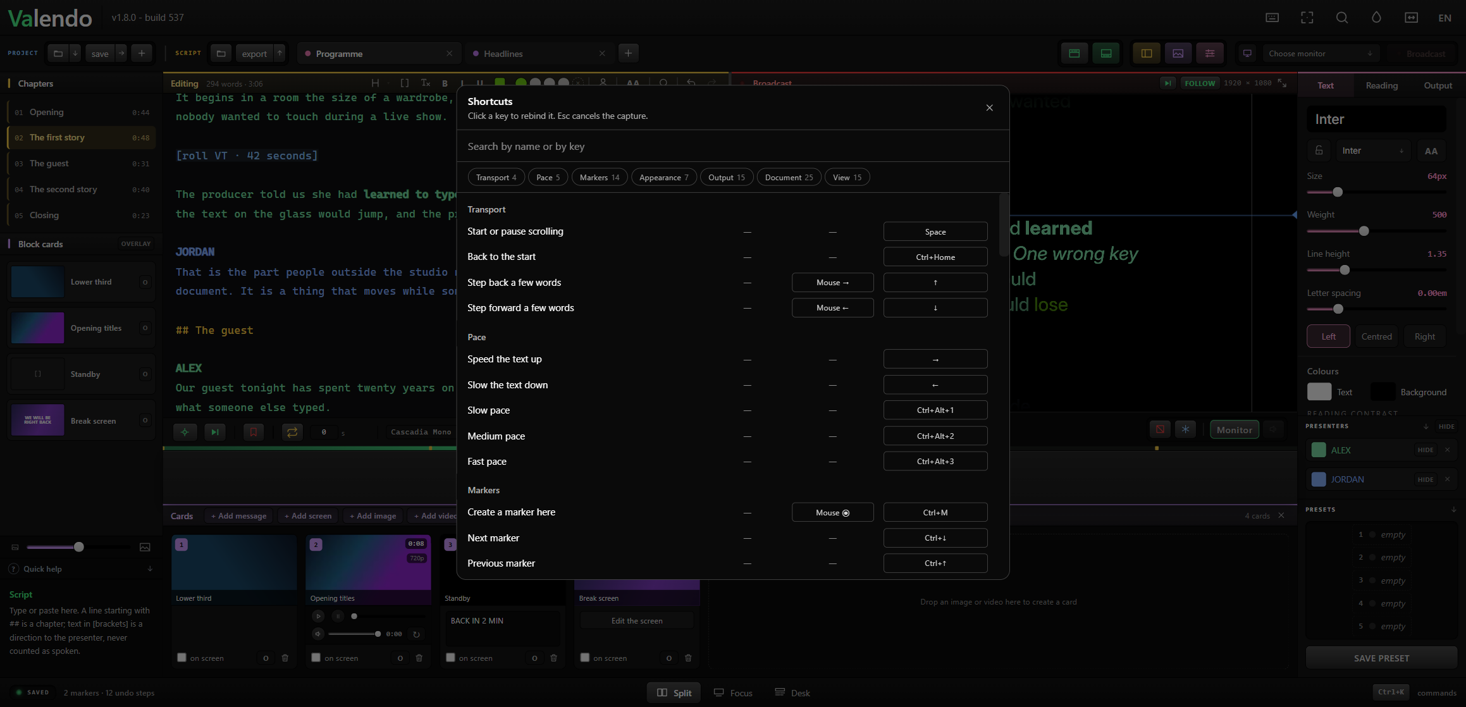Toggle the pink sliders settings panel icon
Screen dimensions: 1466x707
(1210, 53)
